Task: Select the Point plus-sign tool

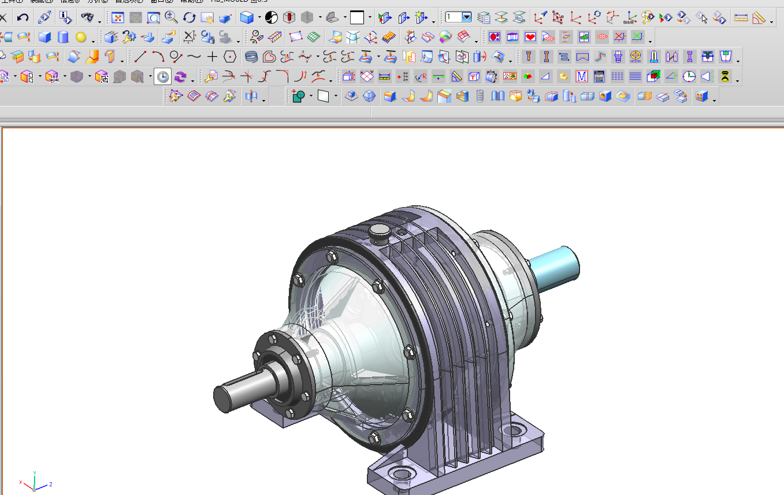Action: coord(212,57)
